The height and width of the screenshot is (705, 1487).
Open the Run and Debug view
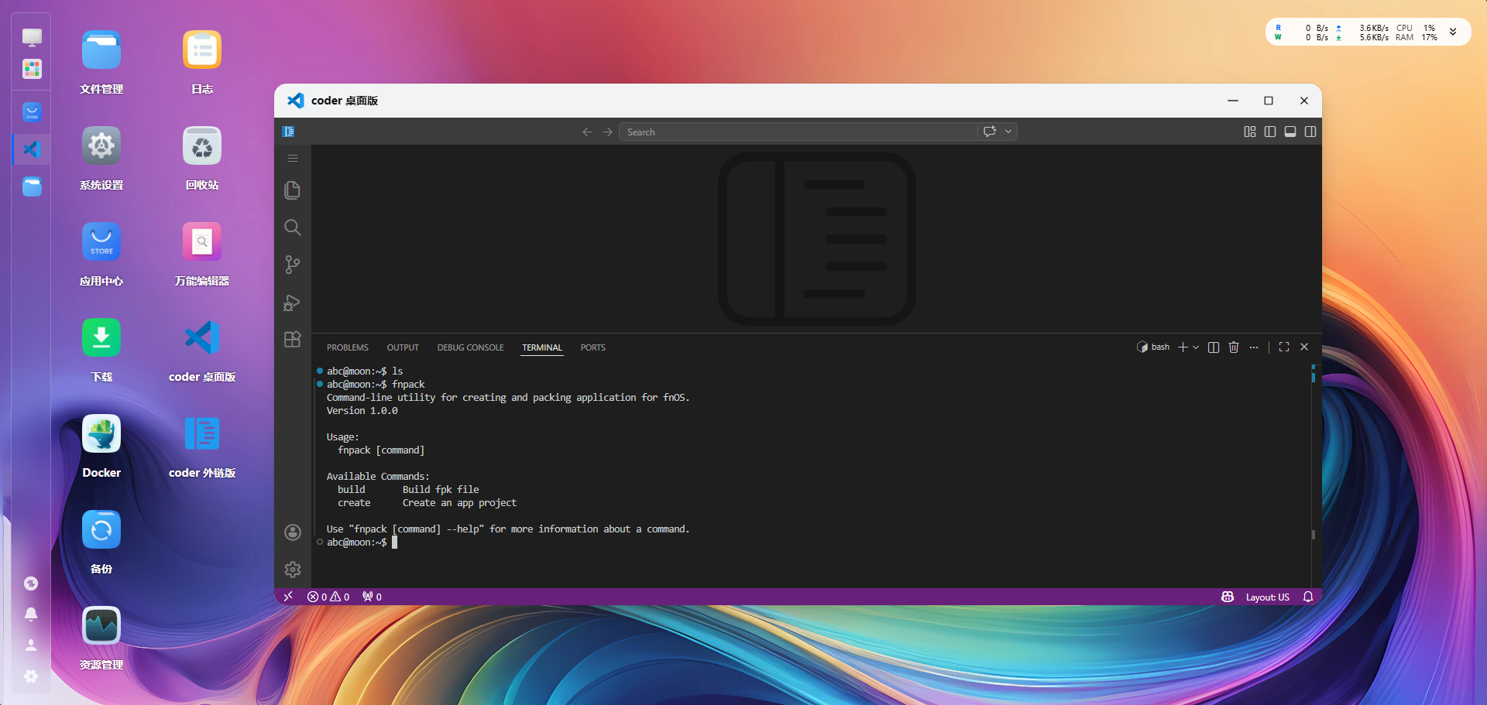(x=292, y=303)
